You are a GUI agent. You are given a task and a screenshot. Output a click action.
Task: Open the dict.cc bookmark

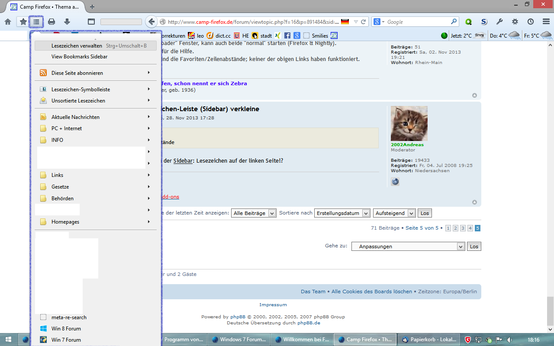pyautogui.click(x=219, y=35)
